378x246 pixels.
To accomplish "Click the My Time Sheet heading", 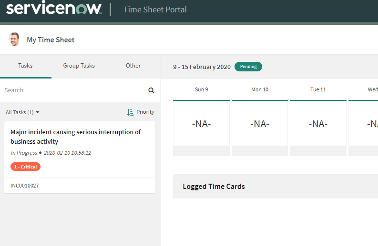I will tap(51, 39).
